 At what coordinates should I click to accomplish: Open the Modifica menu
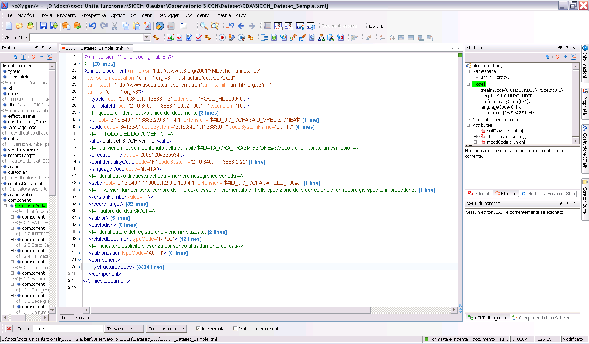26,15
